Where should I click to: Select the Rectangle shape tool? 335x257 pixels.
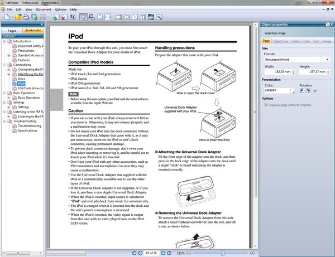click(118, 18)
